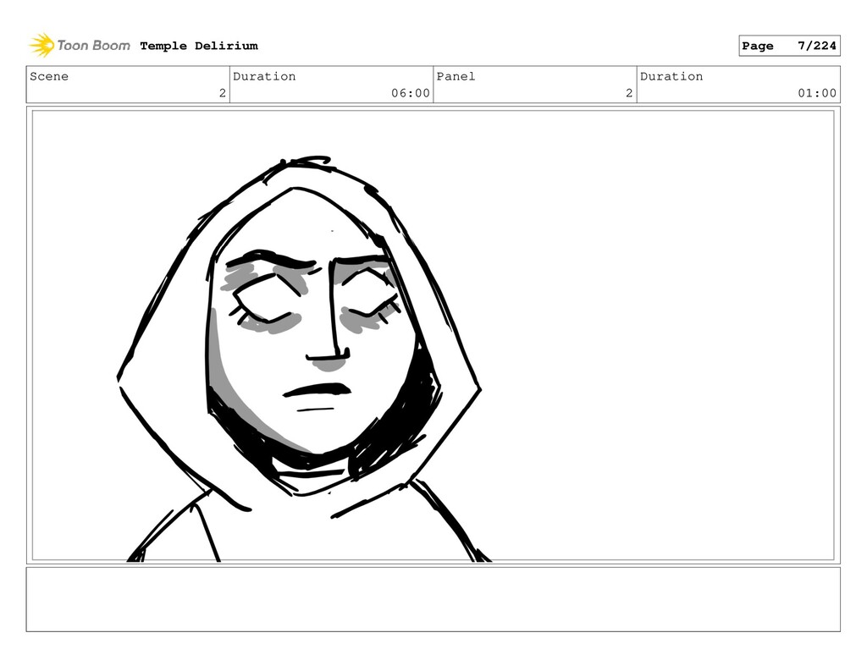Screen dimensions: 867x671
Task: Click the Toon Boom logo icon
Action: coord(41,46)
